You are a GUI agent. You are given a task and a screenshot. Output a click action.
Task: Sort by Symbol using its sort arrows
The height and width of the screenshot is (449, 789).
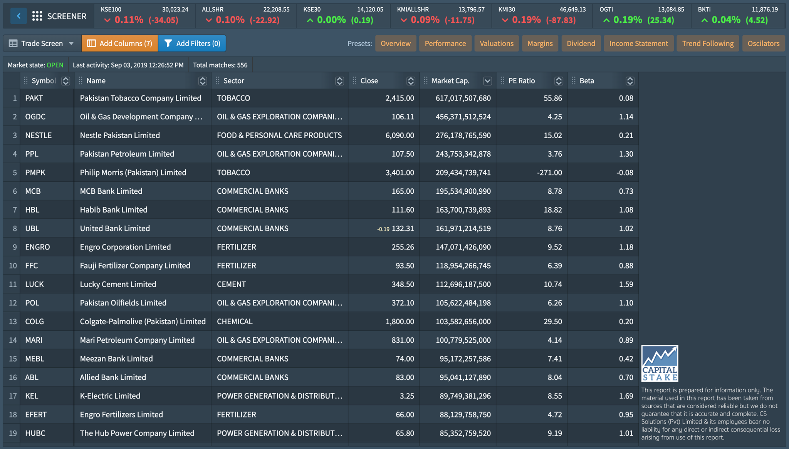(65, 81)
